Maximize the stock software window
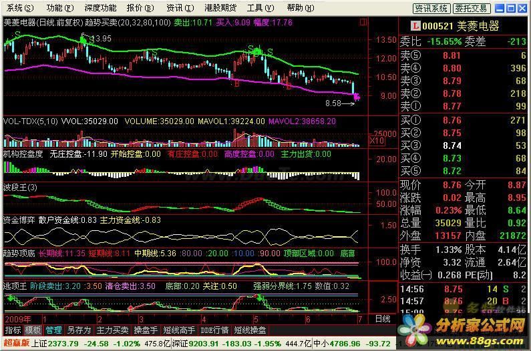 511,9
